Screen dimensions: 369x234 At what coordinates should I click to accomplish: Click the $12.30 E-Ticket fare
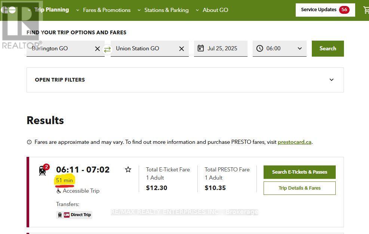point(157,188)
